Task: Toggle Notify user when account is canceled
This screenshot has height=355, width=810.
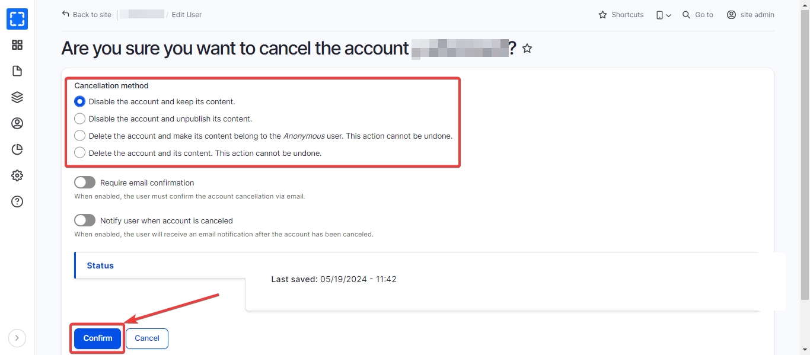Action: pyautogui.click(x=85, y=220)
